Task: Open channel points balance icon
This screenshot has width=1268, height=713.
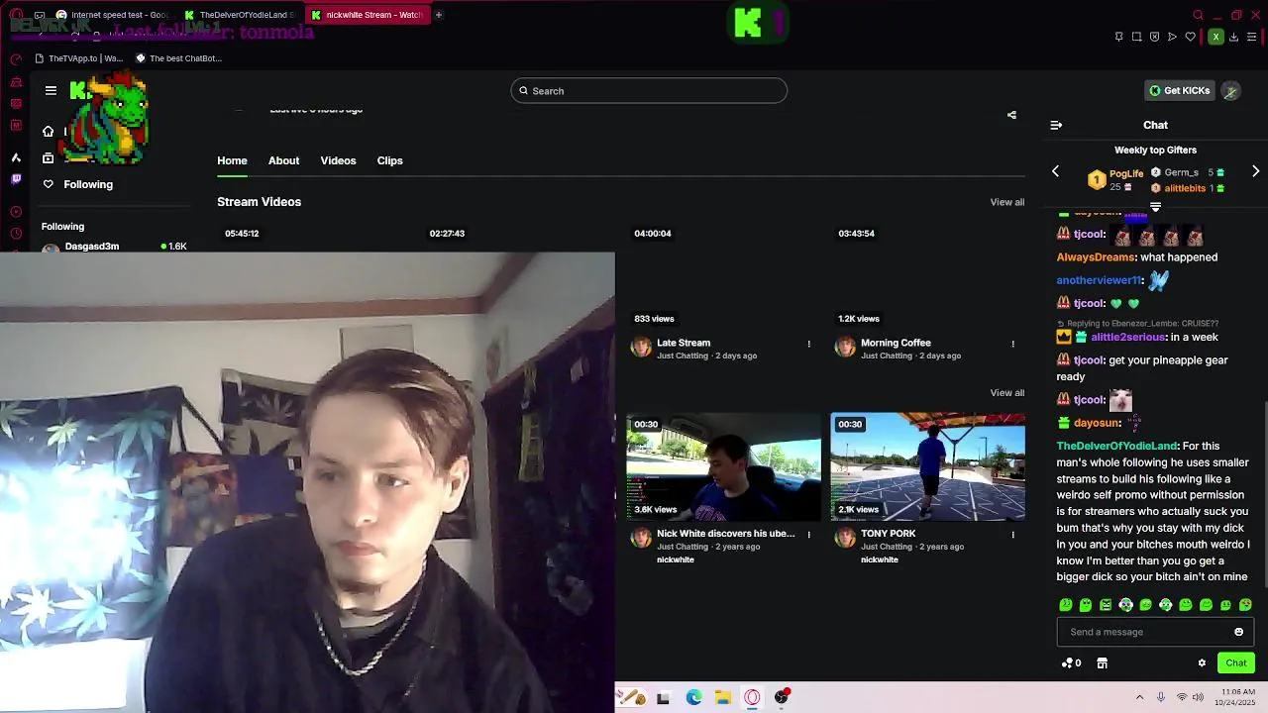Action: (x=1071, y=663)
